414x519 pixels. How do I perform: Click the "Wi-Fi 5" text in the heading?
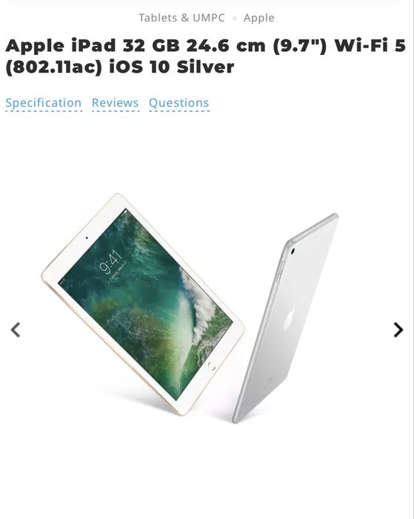tap(370, 45)
